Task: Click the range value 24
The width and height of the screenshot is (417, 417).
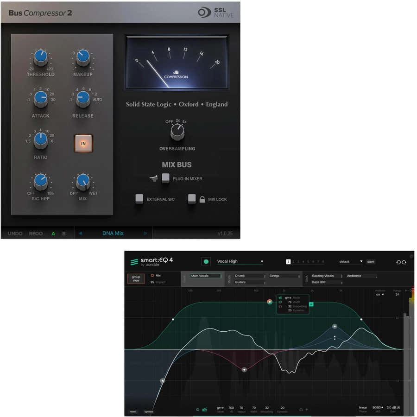Action: 397,294
